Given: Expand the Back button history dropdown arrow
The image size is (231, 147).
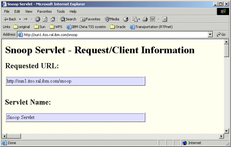Looking at the screenshot, I should coord(20,19).
